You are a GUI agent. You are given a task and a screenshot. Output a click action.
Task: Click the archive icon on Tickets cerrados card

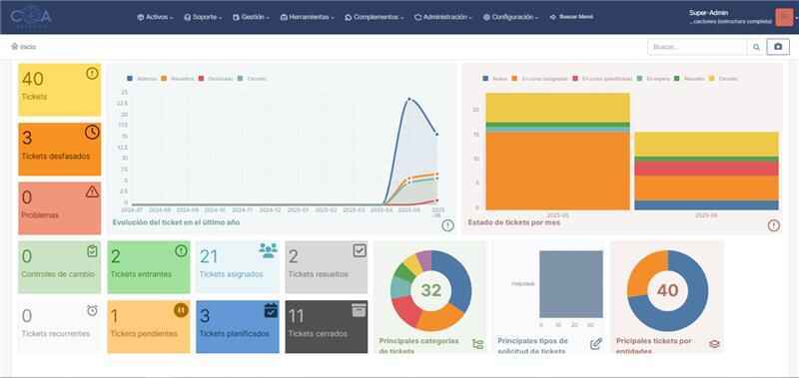[360, 310]
